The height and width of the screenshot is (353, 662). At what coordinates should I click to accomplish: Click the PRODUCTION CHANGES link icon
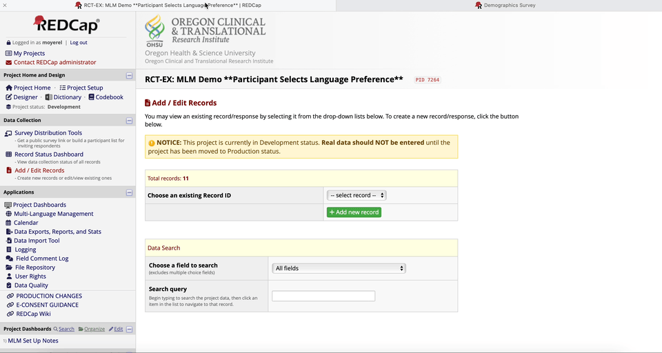point(10,296)
